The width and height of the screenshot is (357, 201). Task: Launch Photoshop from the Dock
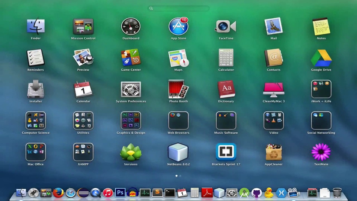(120, 193)
